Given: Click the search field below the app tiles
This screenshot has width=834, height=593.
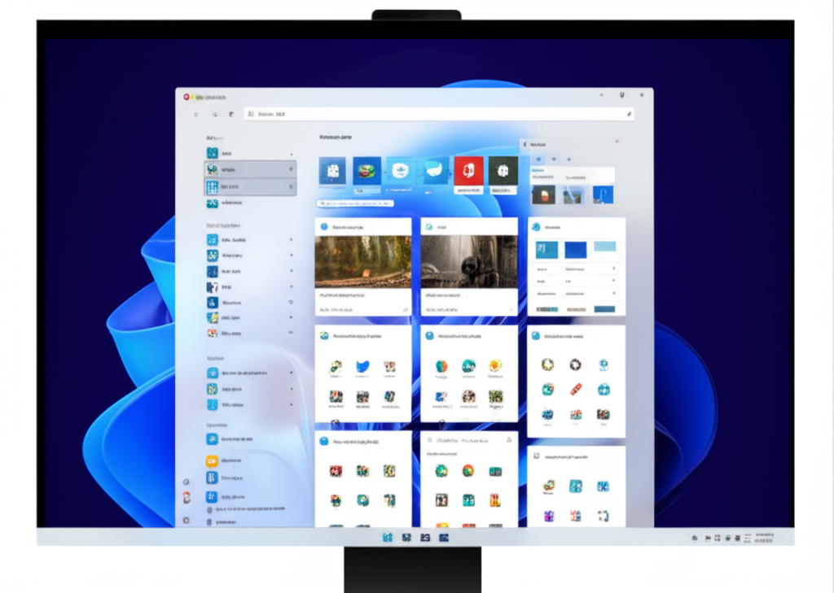Looking at the screenshot, I should tap(355, 203).
